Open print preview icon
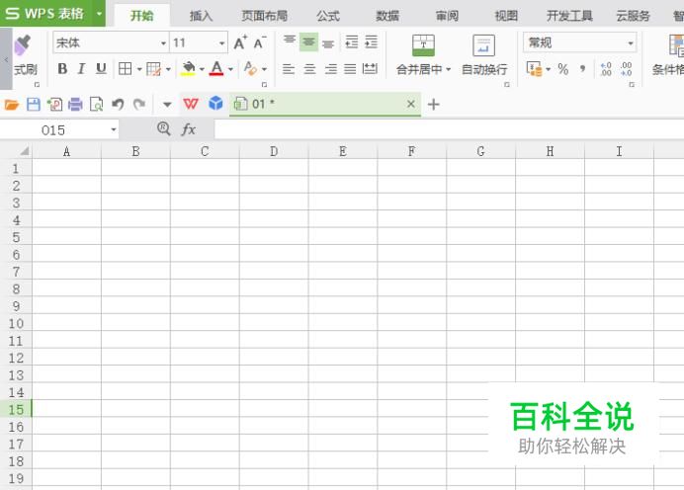Screen dimensions: 684x490 tap(97, 105)
